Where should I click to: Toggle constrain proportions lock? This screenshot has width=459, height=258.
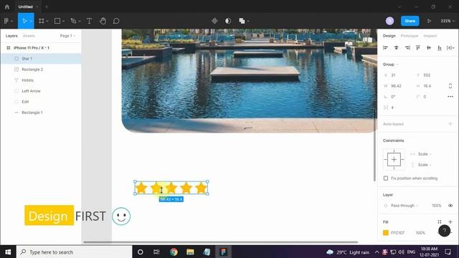tap(450, 86)
